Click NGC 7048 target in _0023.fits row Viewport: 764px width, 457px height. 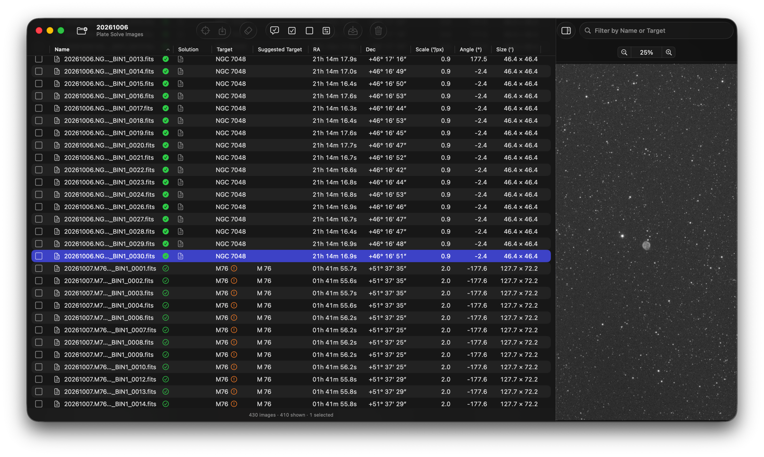pyautogui.click(x=231, y=182)
